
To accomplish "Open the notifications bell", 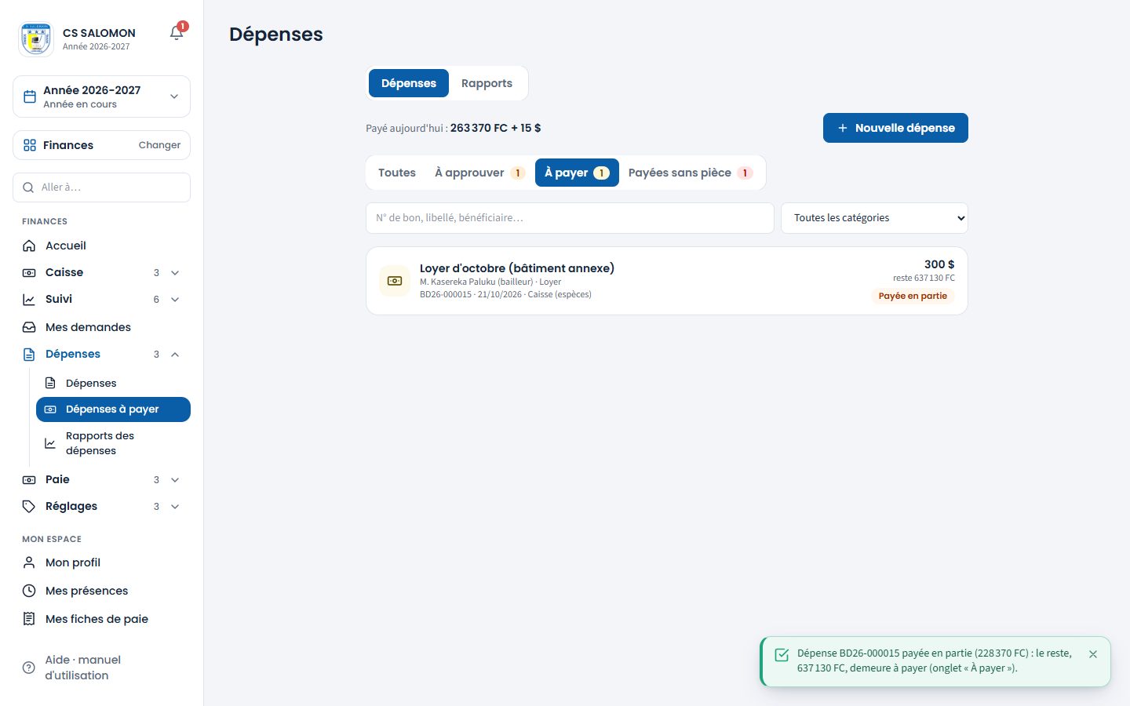I will [177, 33].
